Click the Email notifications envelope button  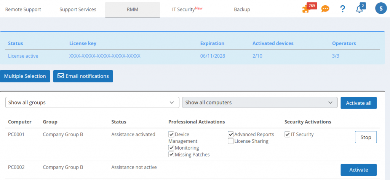click(x=83, y=76)
